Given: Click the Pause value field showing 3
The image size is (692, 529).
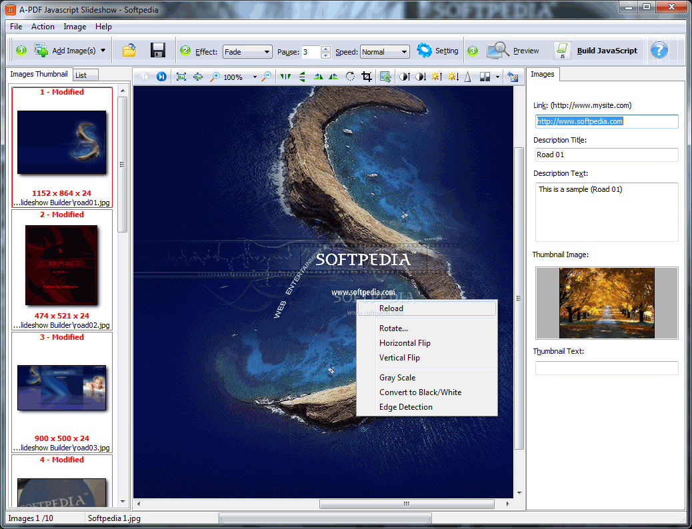Looking at the screenshot, I should pyautogui.click(x=311, y=51).
